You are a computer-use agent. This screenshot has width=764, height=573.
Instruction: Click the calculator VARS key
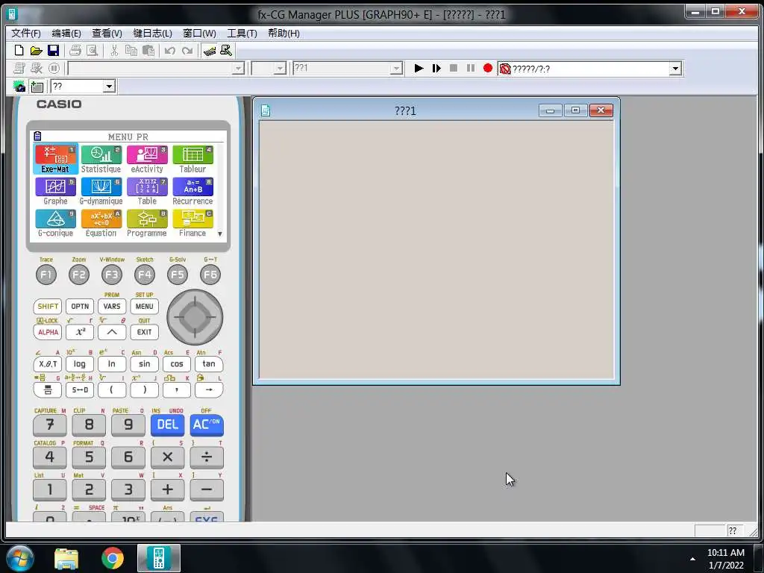112,307
